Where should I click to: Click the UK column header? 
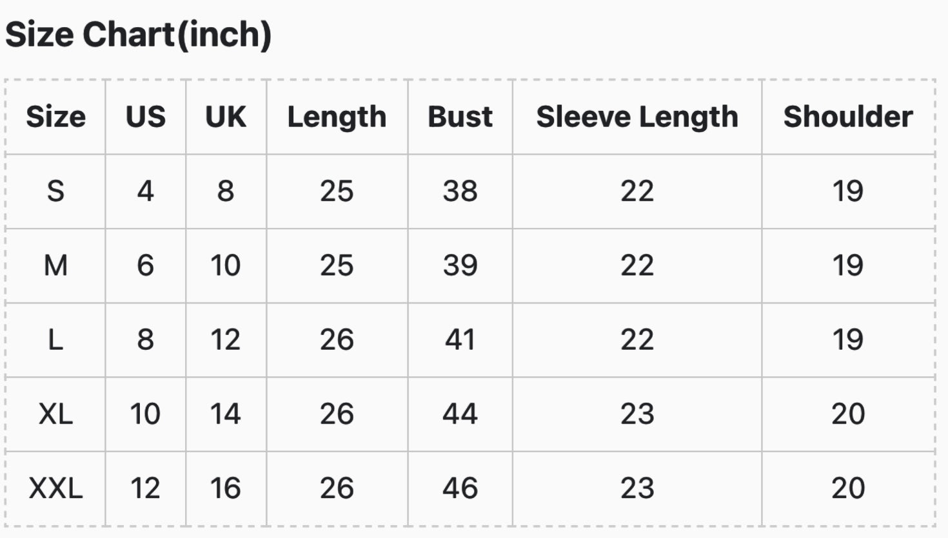tap(226, 117)
